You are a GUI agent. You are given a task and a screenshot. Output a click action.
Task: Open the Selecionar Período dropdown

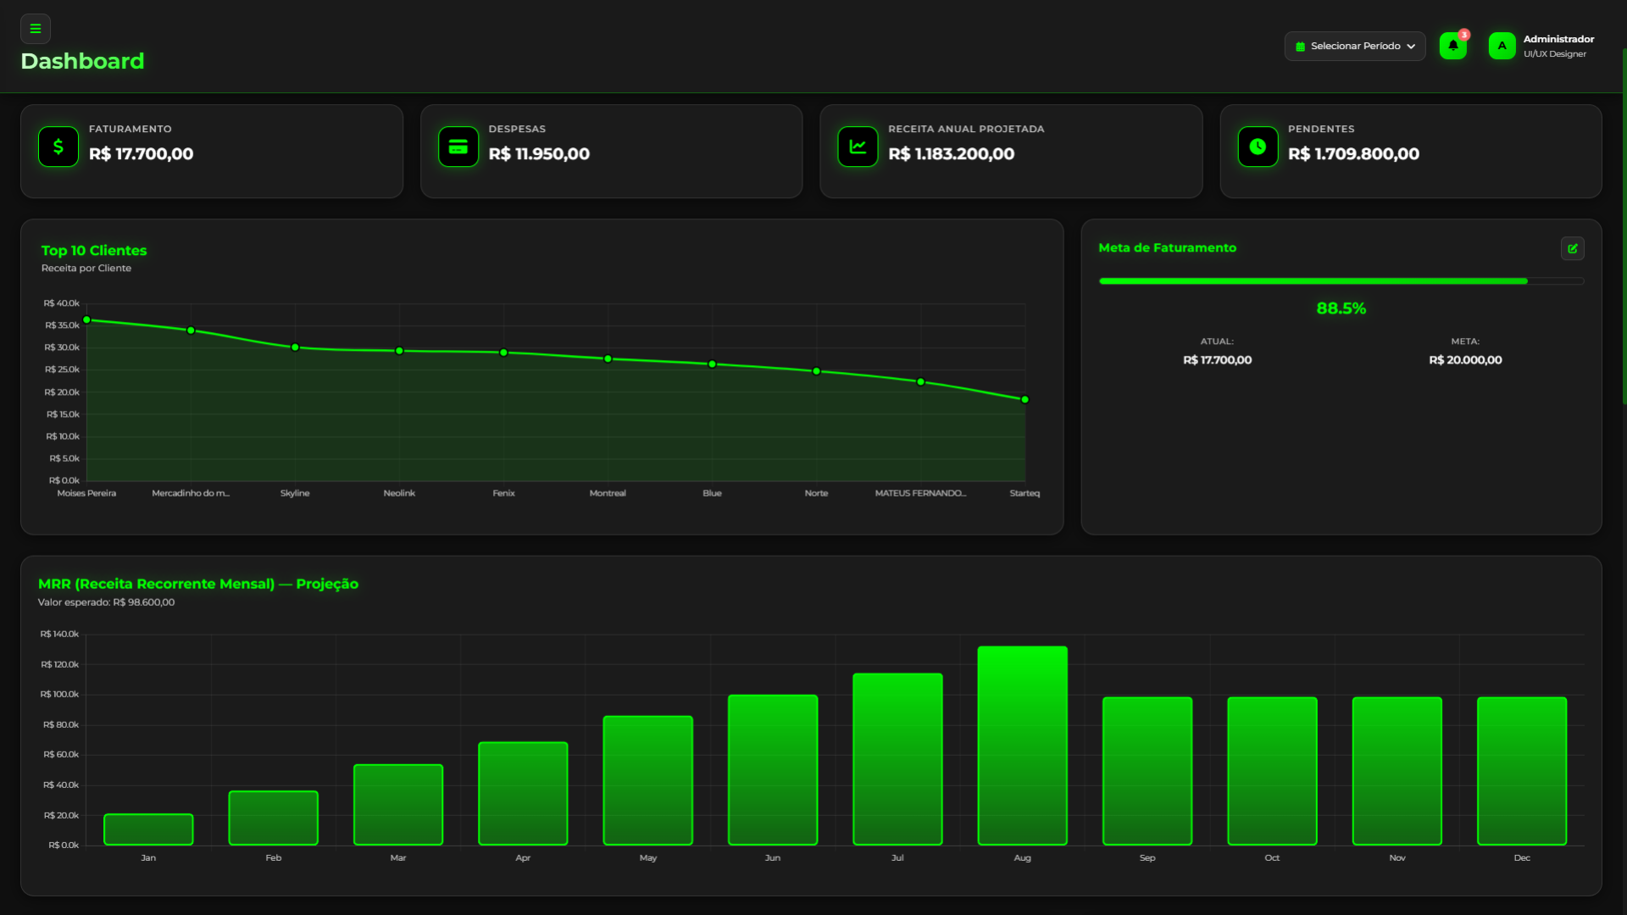[1354, 46]
